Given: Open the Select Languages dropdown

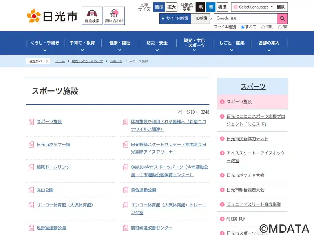Looking at the screenshot, I should (252, 7).
